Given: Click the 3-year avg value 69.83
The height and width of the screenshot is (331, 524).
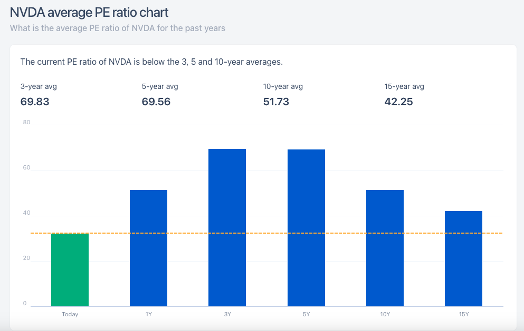Looking at the screenshot, I should [x=35, y=102].
